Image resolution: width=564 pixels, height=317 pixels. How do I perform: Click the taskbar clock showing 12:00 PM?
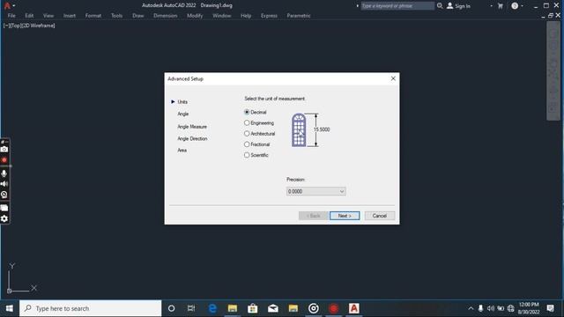coord(529,308)
